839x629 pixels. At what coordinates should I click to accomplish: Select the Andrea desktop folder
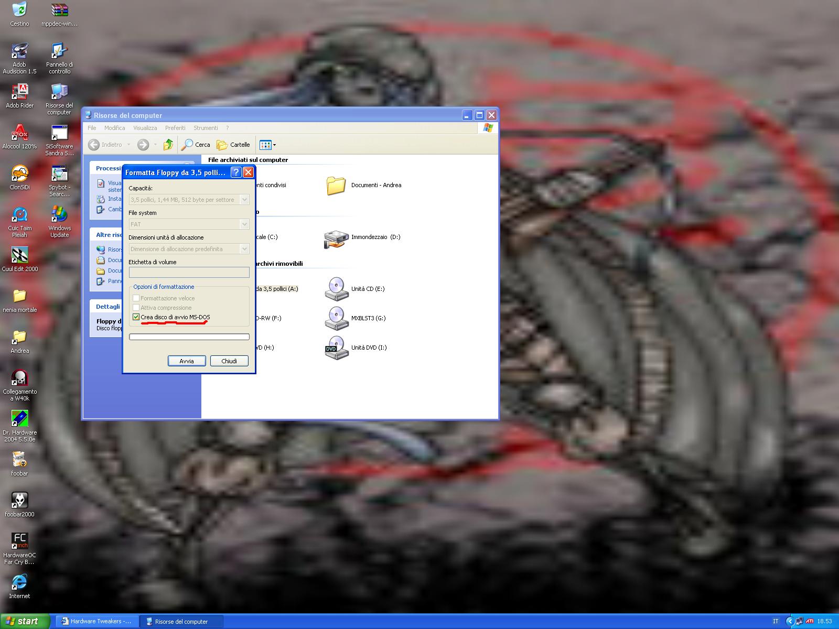(x=19, y=341)
